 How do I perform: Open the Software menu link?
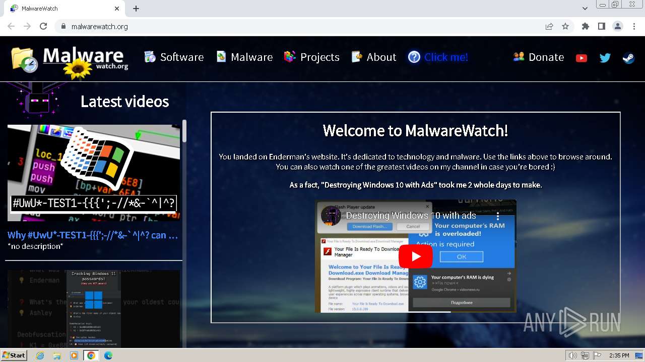[x=174, y=57]
